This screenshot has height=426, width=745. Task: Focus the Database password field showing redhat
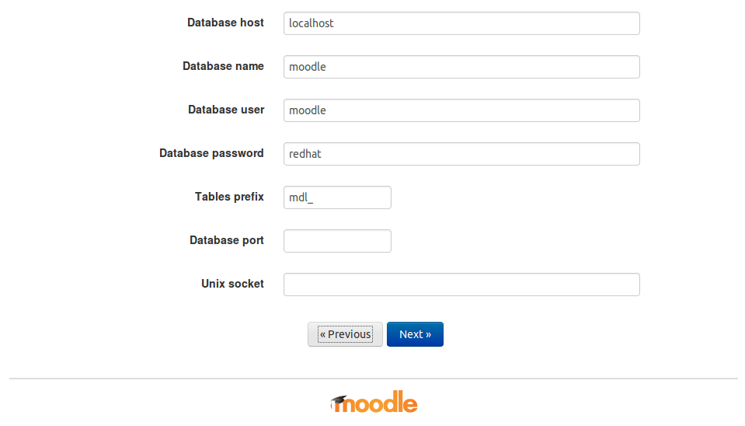click(x=461, y=154)
